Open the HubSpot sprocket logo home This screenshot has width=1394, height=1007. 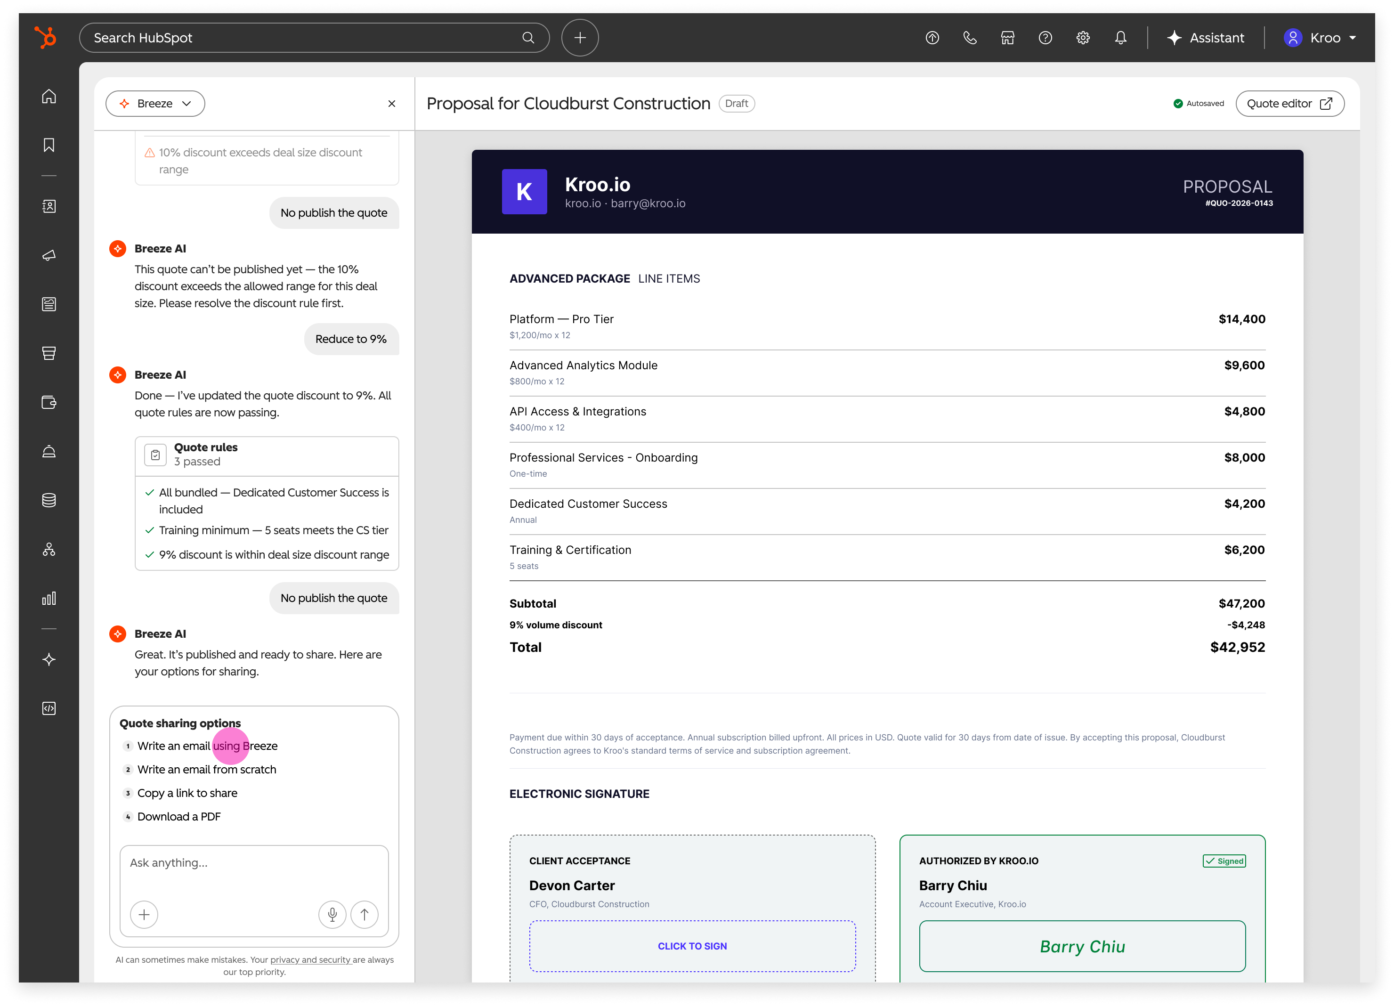45,38
